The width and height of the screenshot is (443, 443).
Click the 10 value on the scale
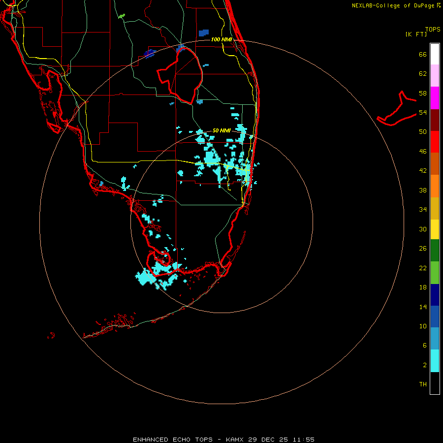point(423,326)
